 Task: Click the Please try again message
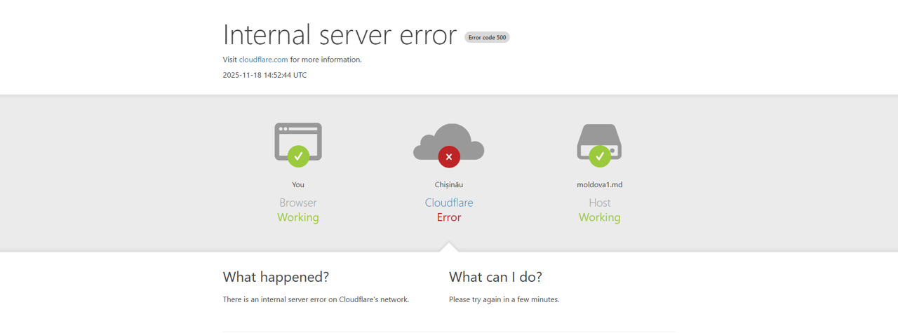coord(504,299)
